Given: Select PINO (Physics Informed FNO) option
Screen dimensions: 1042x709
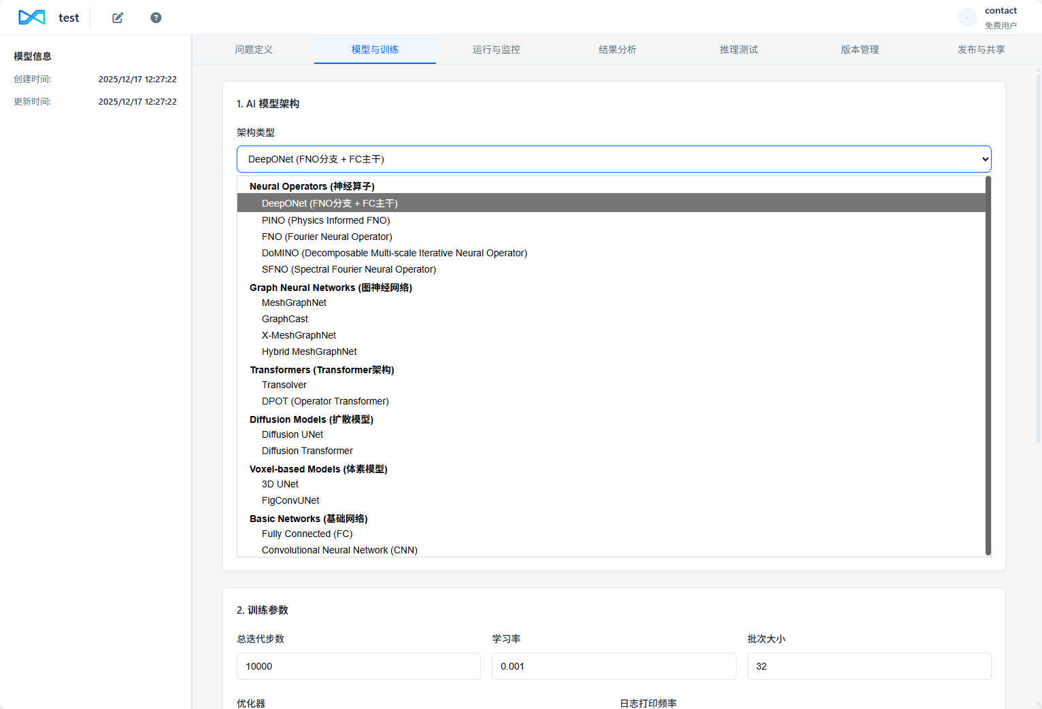Looking at the screenshot, I should pyautogui.click(x=326, y=220).
